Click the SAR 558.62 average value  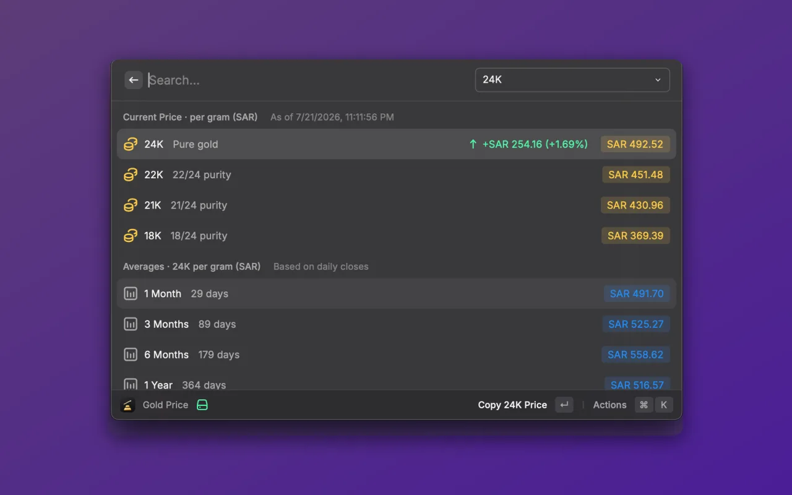pyautogui.click(x=635, y=355)
